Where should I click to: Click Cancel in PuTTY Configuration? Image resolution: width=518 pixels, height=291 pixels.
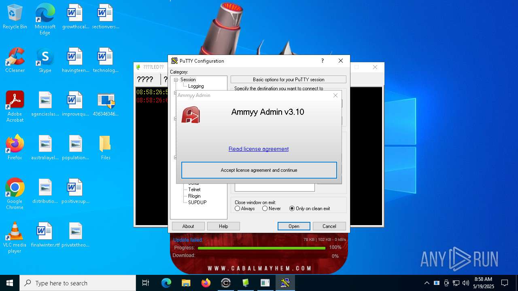coord(329,226)
